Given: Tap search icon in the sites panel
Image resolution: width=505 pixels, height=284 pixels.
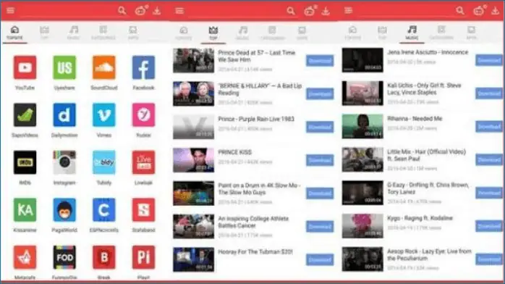Looking at the screenshot, I should click(x=122, y=11).
